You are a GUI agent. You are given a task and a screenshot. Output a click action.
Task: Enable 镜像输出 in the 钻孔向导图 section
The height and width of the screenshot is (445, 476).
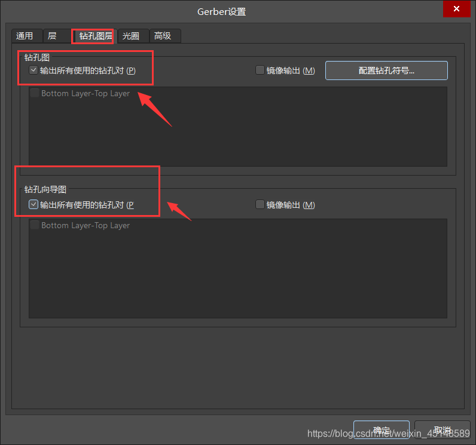coord(260,205)
